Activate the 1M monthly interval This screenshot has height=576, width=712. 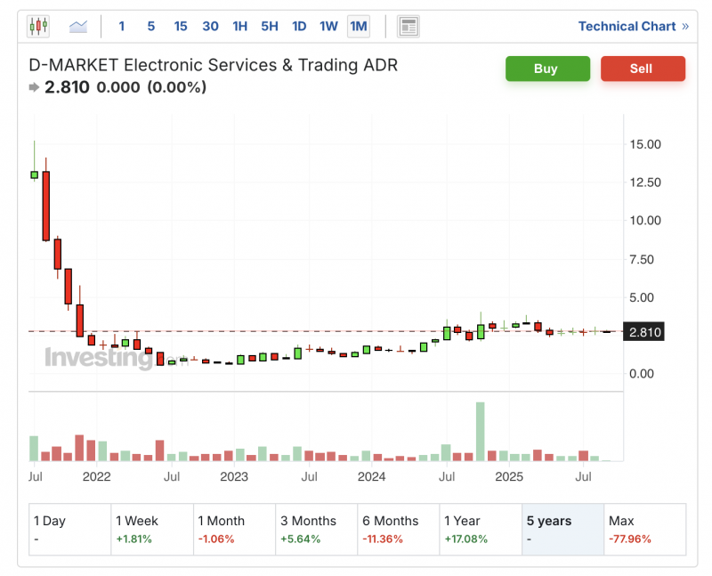[359, 27]
